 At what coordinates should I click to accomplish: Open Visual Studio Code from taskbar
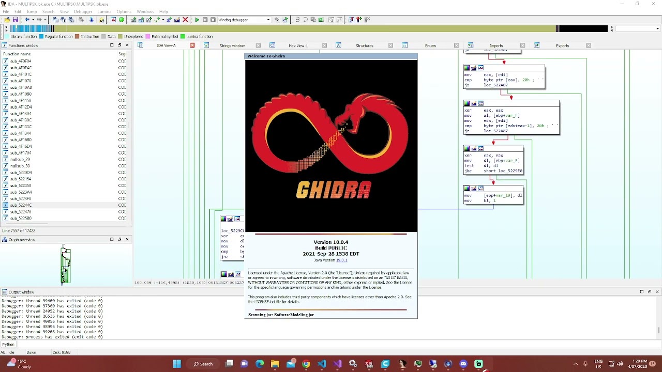[322, 364]
